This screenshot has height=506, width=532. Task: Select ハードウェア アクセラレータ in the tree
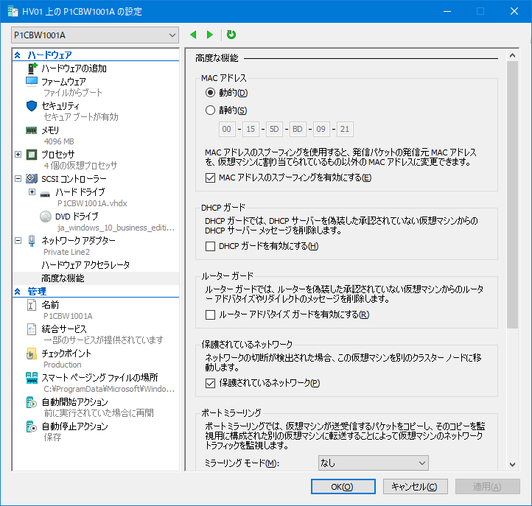[85, 265]
